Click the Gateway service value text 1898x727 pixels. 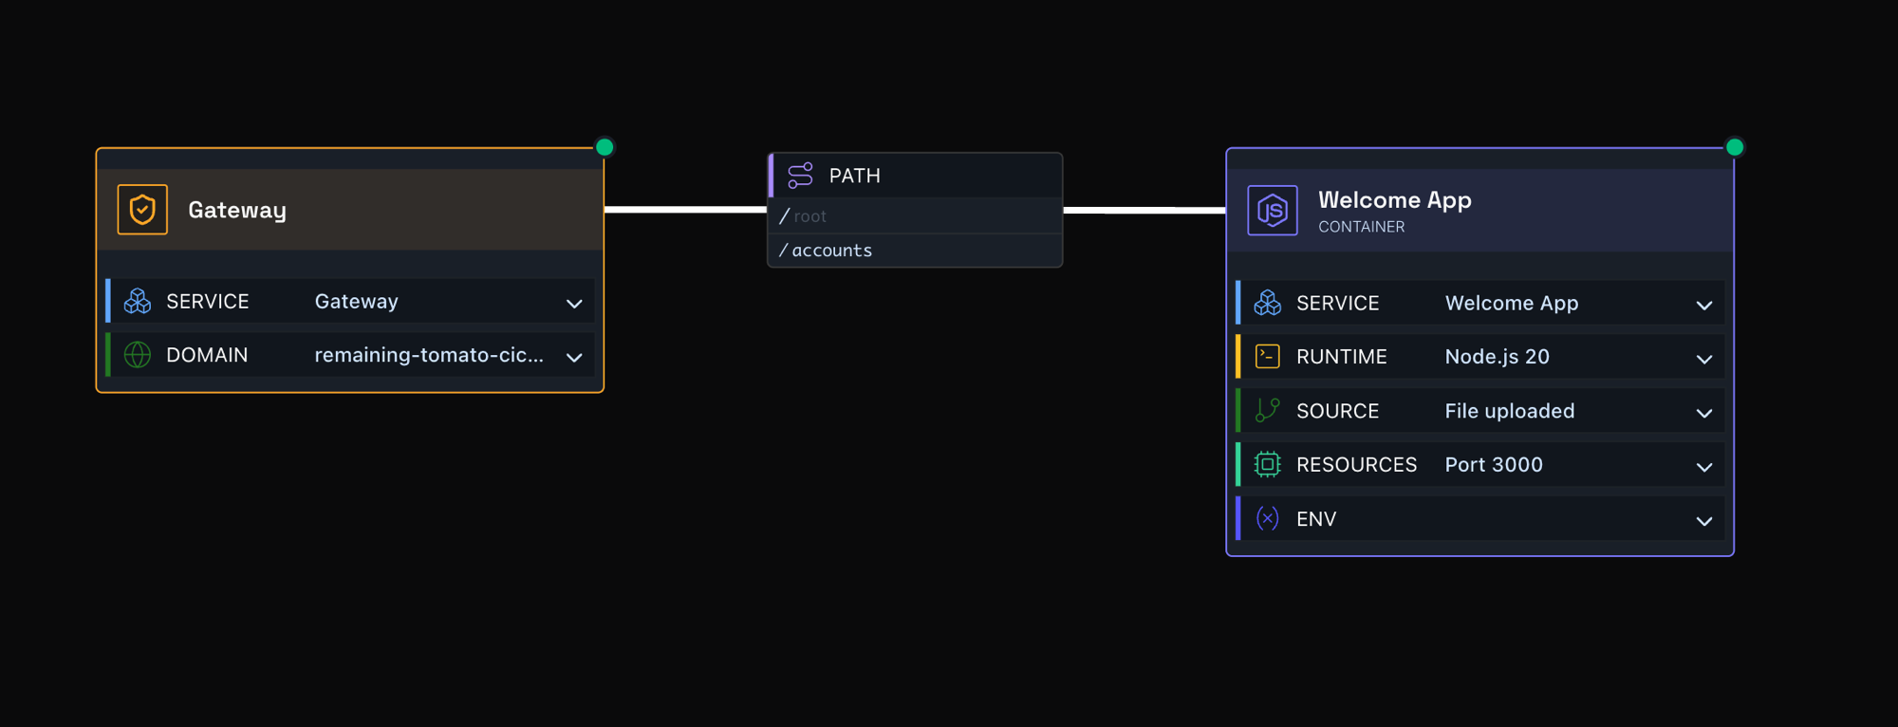356,302
